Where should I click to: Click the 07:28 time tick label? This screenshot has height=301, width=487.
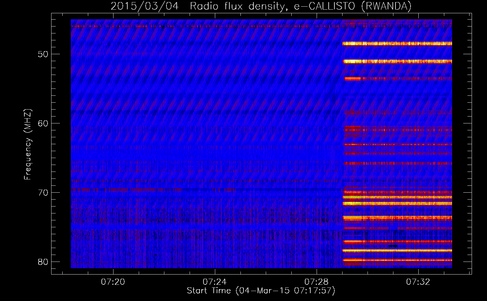316,282
